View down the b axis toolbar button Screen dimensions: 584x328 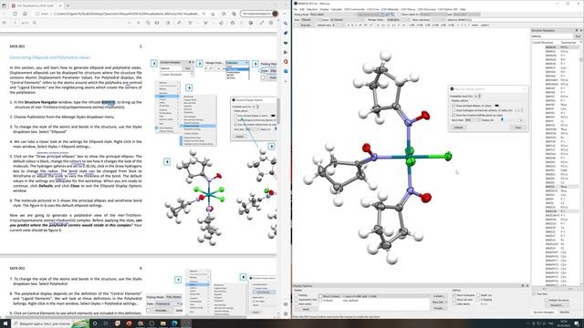coord(352,25)
